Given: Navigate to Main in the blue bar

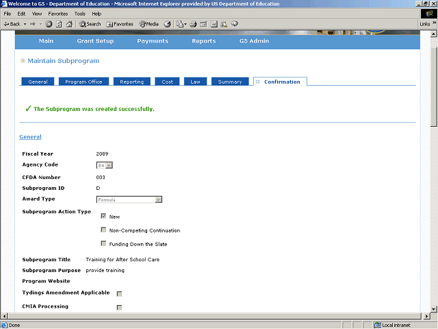Looking at the screenshot, I should coord(46,41).
